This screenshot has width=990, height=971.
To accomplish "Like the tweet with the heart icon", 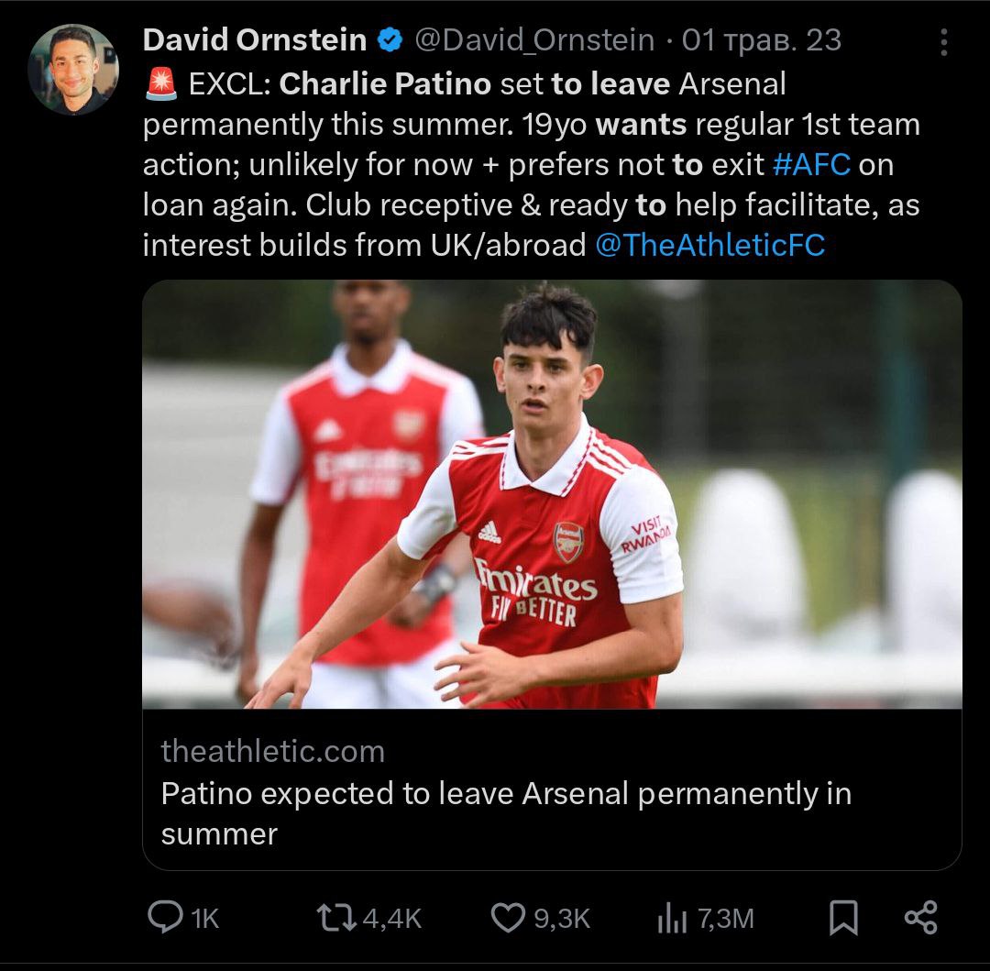I will click(x=507, y=917).
